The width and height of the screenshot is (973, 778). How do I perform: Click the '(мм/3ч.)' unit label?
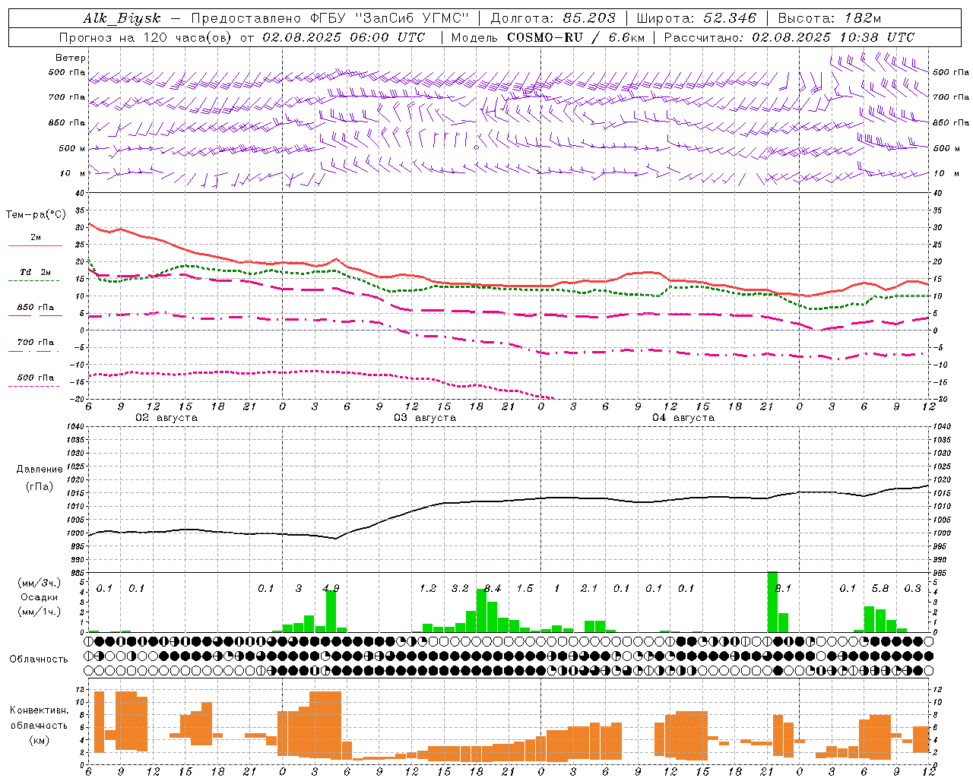click(39, 583)
